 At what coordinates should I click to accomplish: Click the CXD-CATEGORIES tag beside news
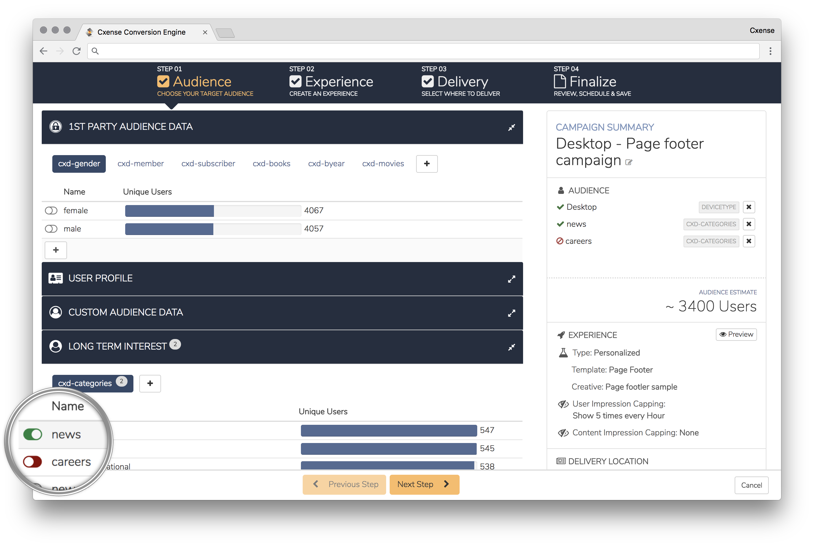(711, 224)
